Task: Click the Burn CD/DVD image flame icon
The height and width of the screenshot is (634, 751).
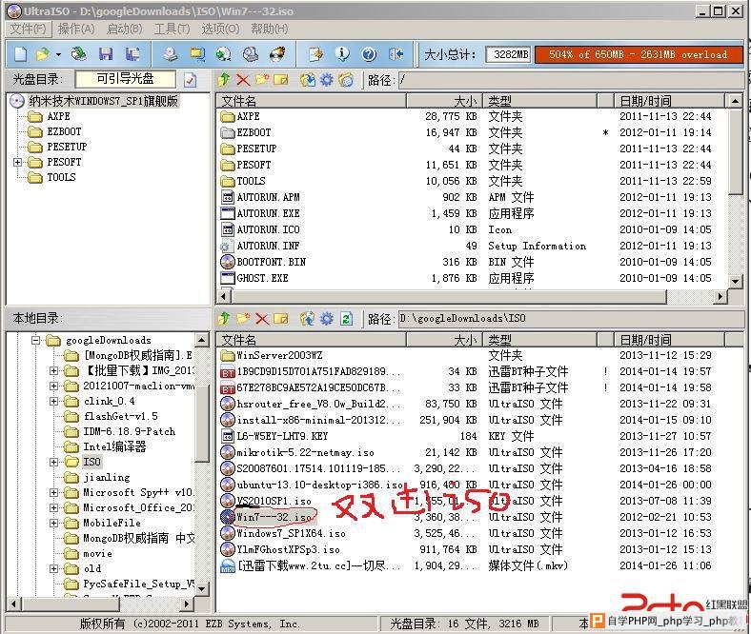Action: click(x=277, y=54)
